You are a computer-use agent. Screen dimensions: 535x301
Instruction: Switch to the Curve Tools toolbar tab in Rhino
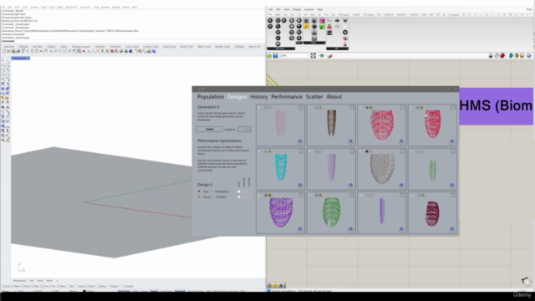(132, 47)
